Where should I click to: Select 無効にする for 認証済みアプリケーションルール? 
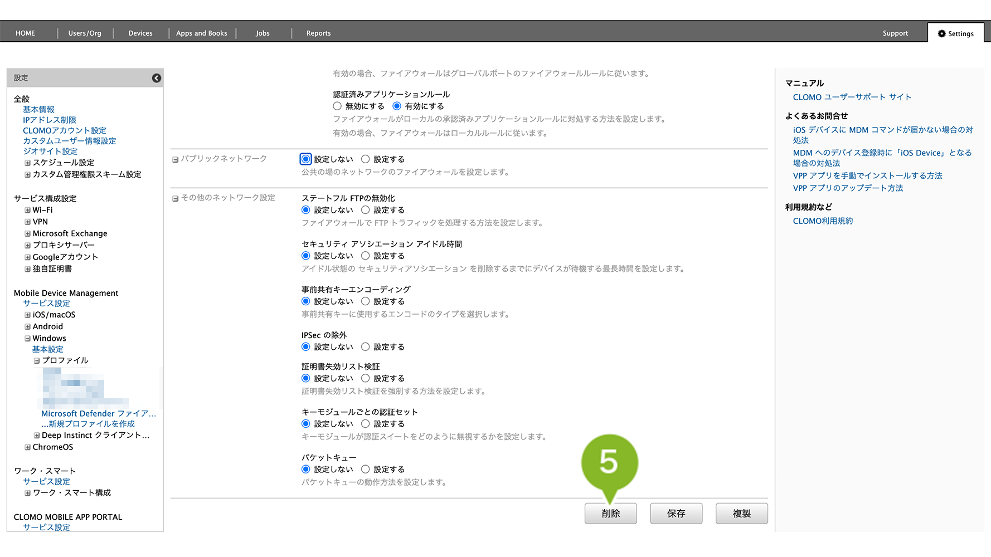(x=337, y=106)
